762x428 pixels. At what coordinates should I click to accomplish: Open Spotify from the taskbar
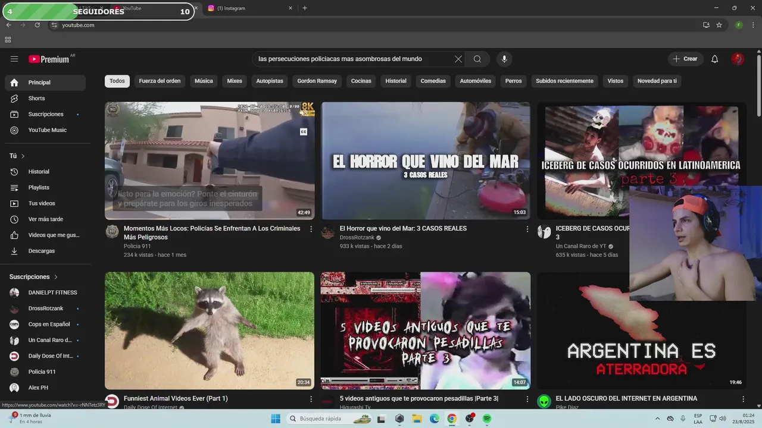coord(487,418)
